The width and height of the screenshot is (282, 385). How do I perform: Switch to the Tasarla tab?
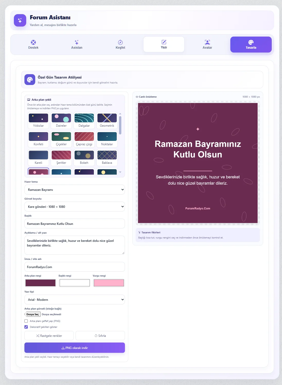pyautogui.click(x=251, y=45)
